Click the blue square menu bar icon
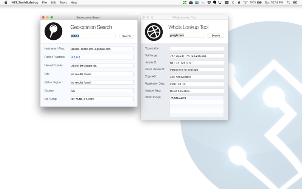 point(197,3)
